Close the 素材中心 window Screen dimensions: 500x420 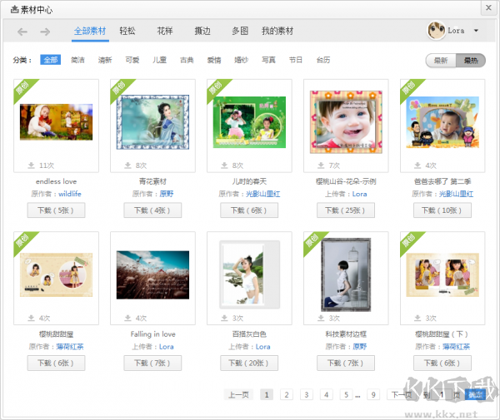[488, 7]
